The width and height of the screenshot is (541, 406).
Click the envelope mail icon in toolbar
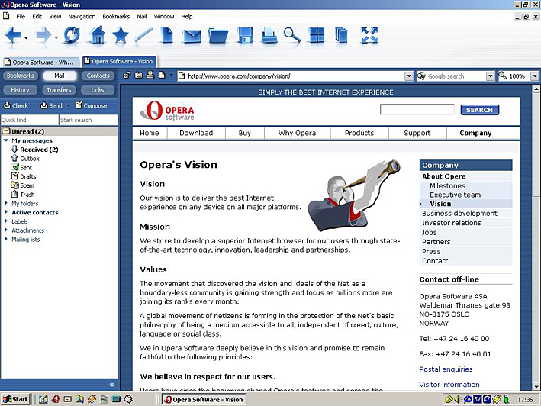coord(192,35)
